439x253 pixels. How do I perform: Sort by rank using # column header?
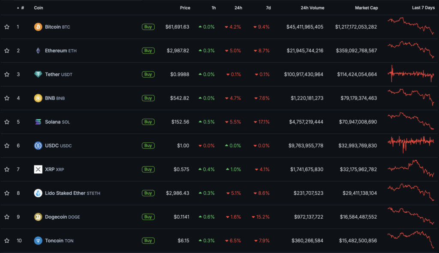[22, 8]
